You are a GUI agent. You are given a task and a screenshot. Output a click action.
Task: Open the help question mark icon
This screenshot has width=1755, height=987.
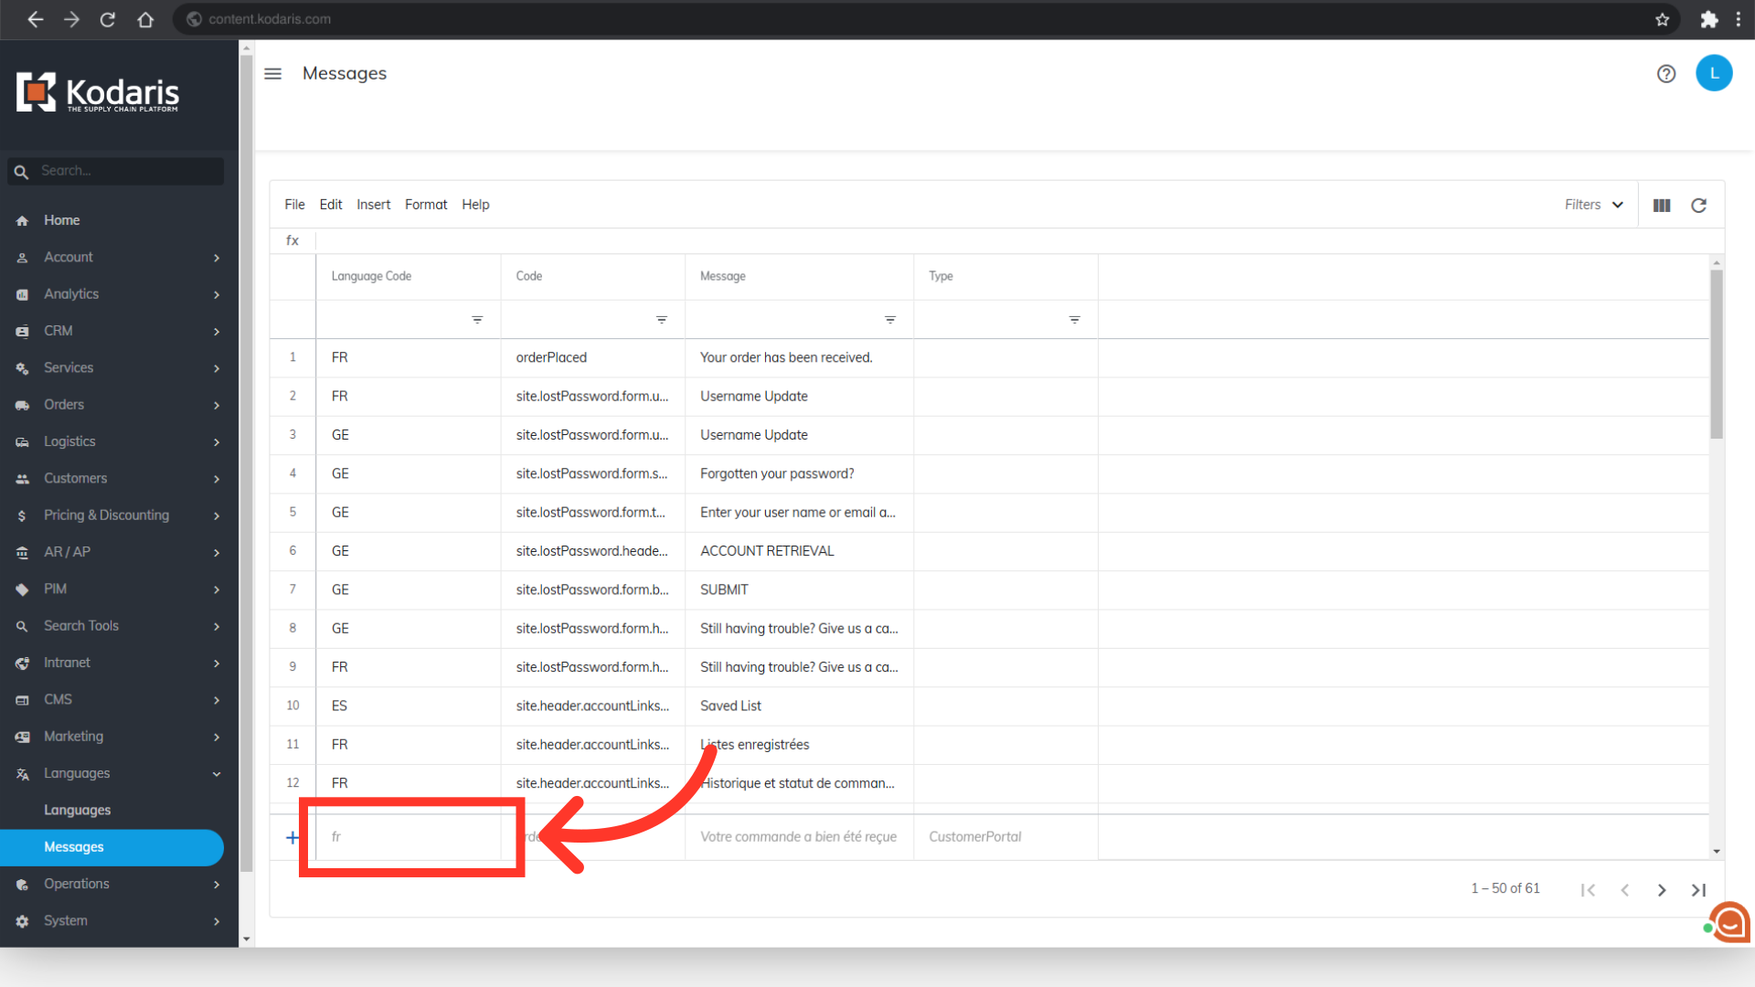[1665, 74]
